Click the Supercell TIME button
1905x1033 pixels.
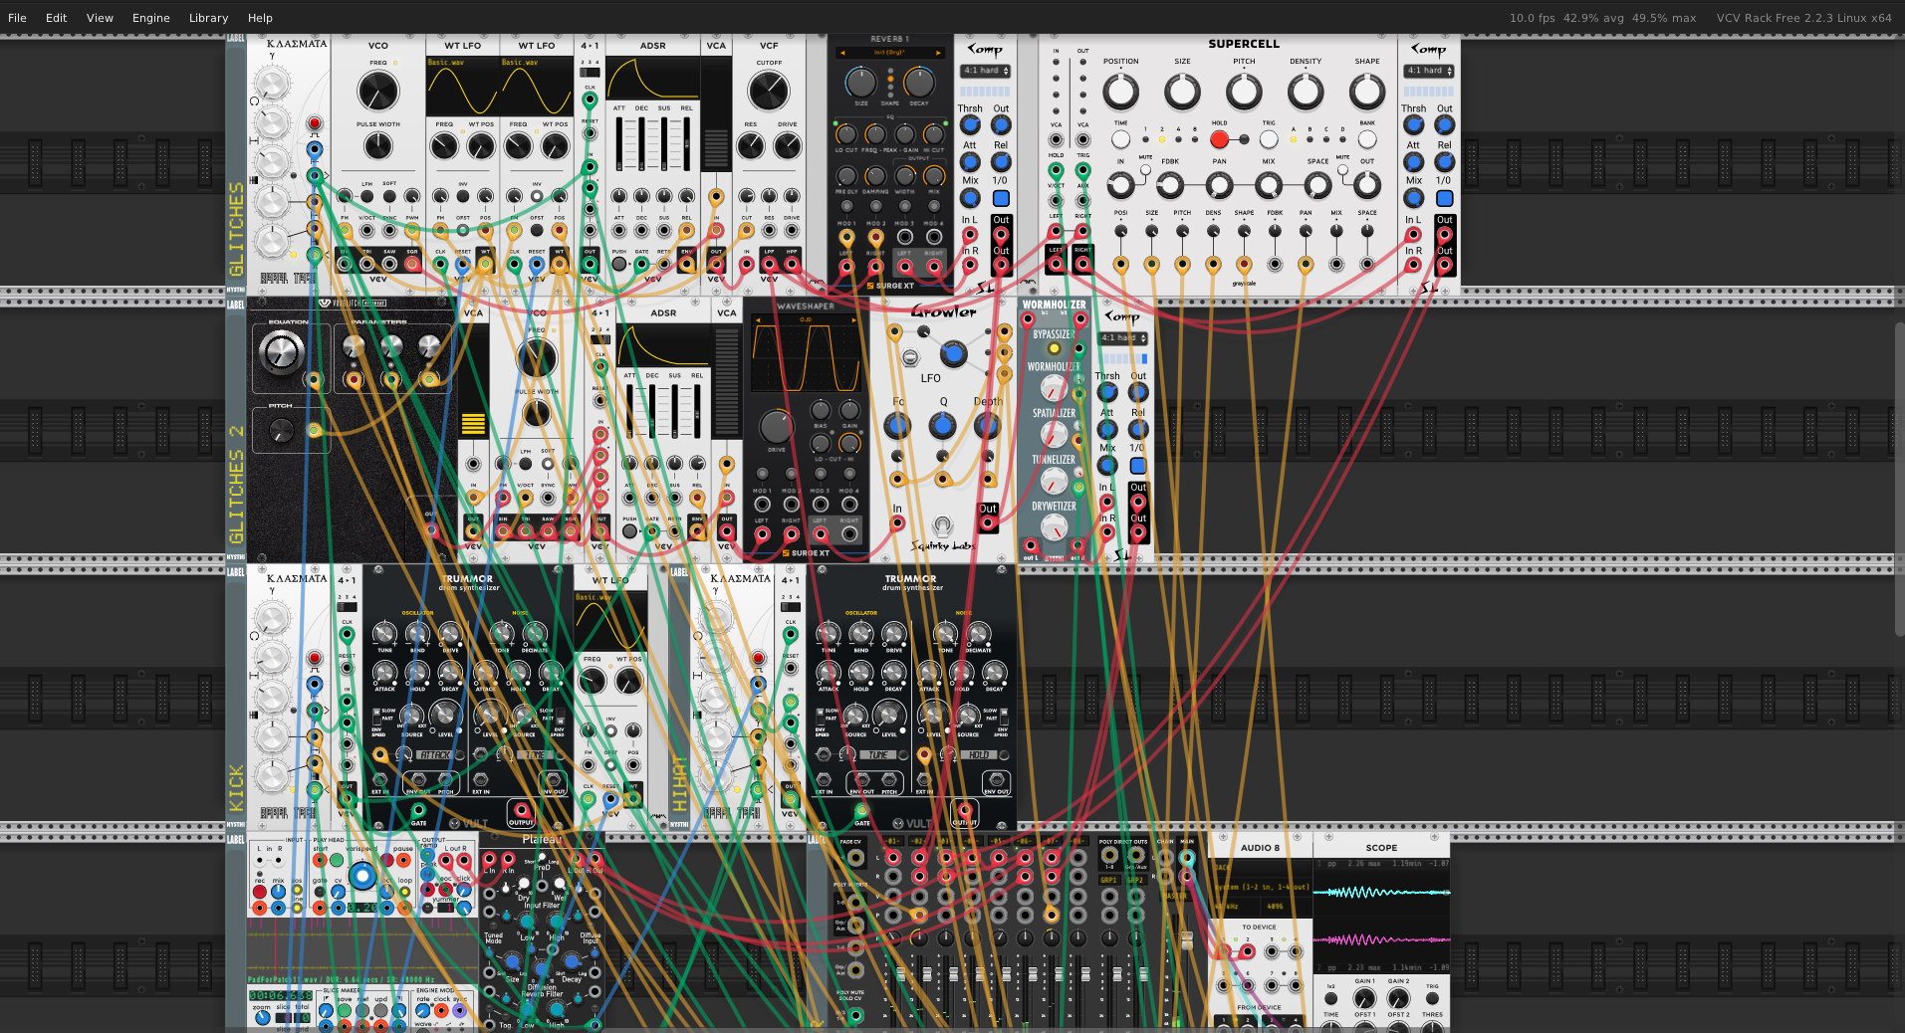1120,139
